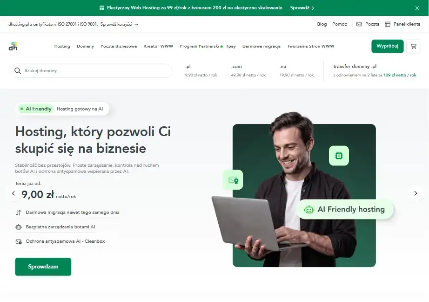Open Tpay menu item
Viewport: 429px width, 302px height.
231,46
